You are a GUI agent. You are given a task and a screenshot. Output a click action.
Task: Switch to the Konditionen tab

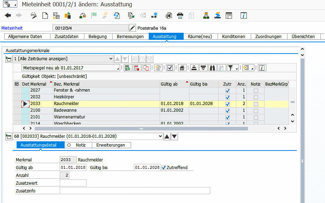pos(234,36)
